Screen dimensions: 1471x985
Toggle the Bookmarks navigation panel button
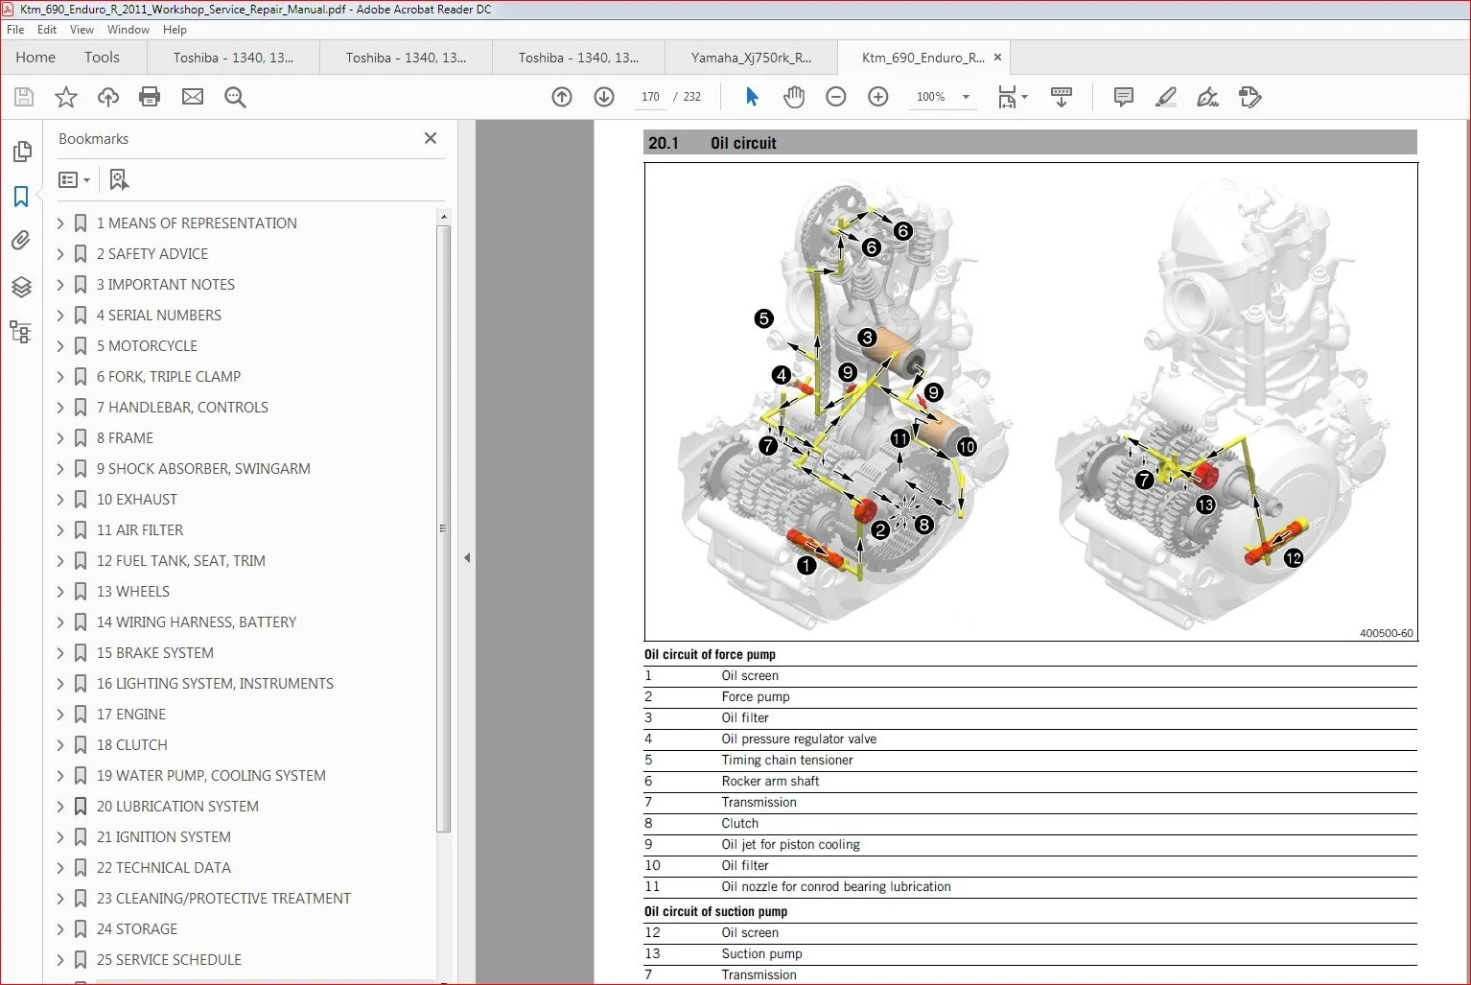point(21,197)
